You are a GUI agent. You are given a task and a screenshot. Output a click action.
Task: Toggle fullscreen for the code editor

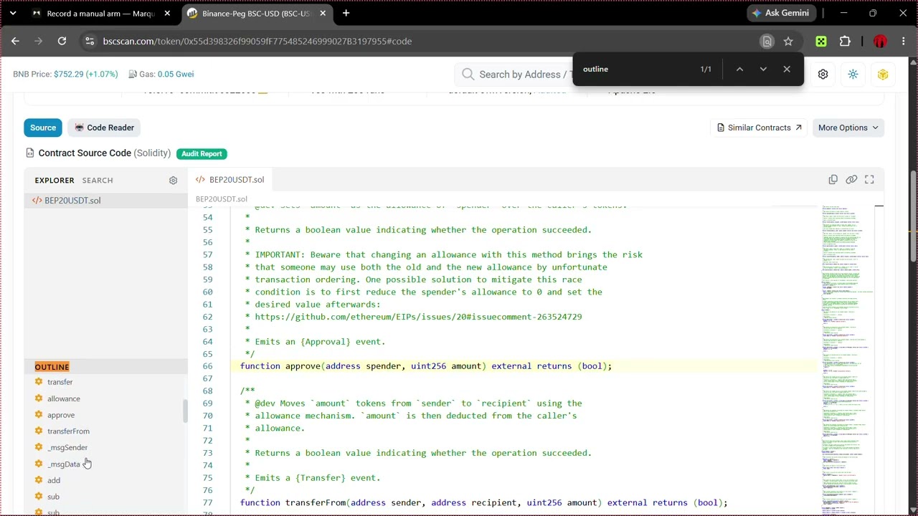(x=869, y=180)
